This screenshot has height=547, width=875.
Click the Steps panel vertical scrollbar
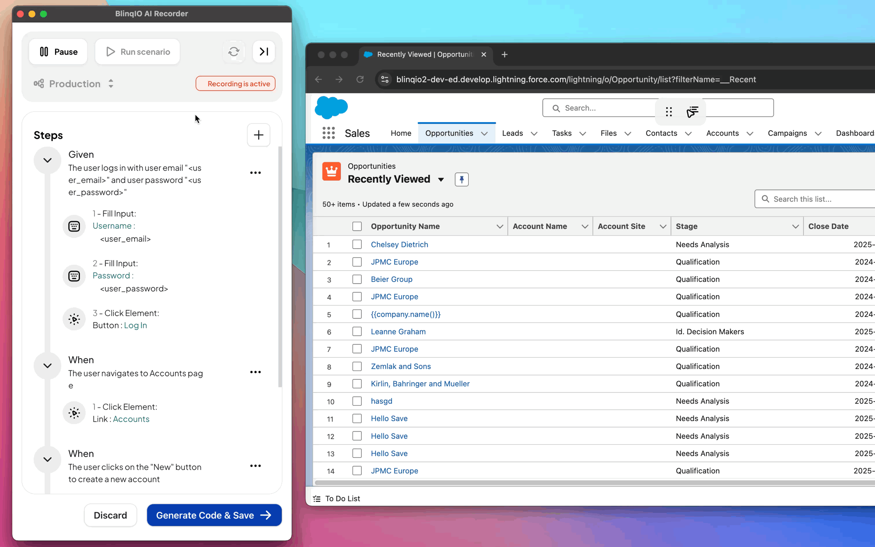click(280, 267)
